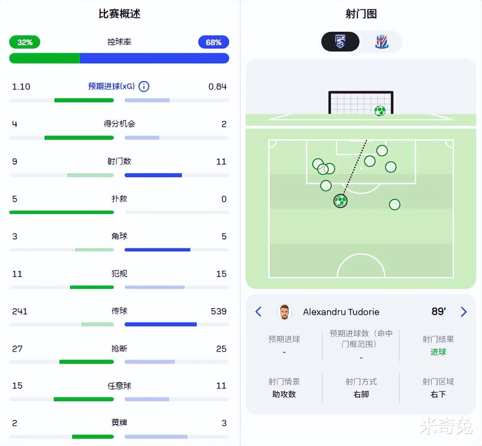Click the 89' minute timestamp
Viewport: 482px width, 446px height.
pyautogui.click(x=438, y=311)
